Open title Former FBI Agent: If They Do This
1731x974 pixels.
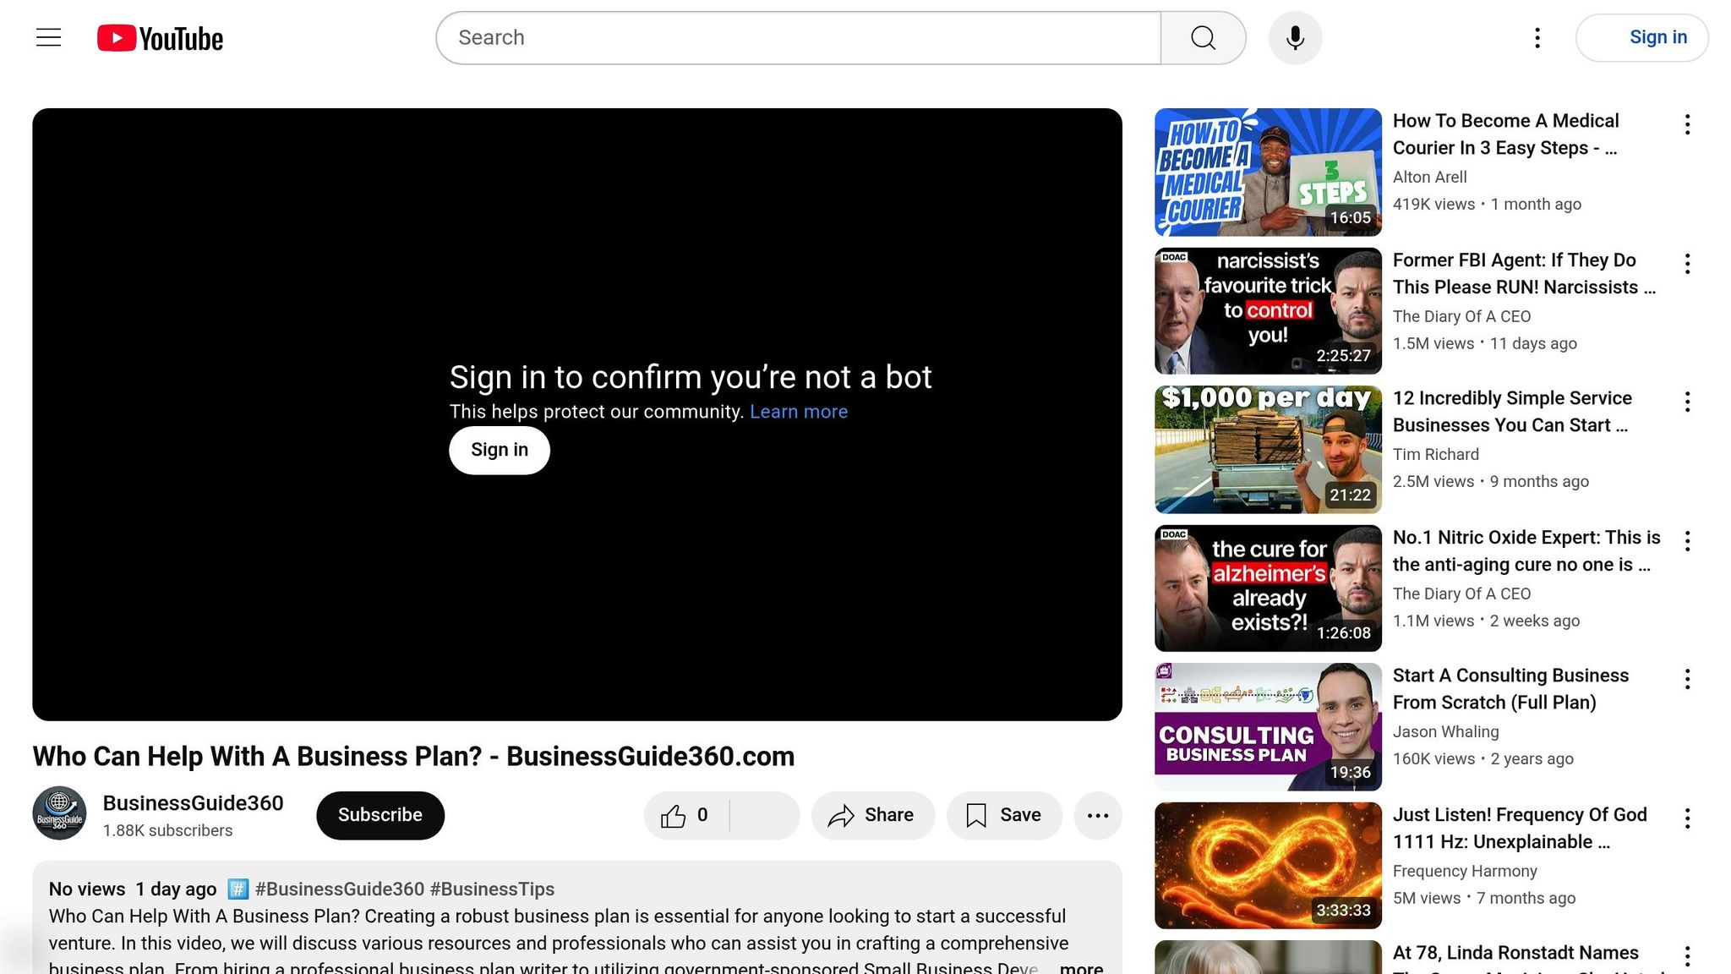[1524, 273]
